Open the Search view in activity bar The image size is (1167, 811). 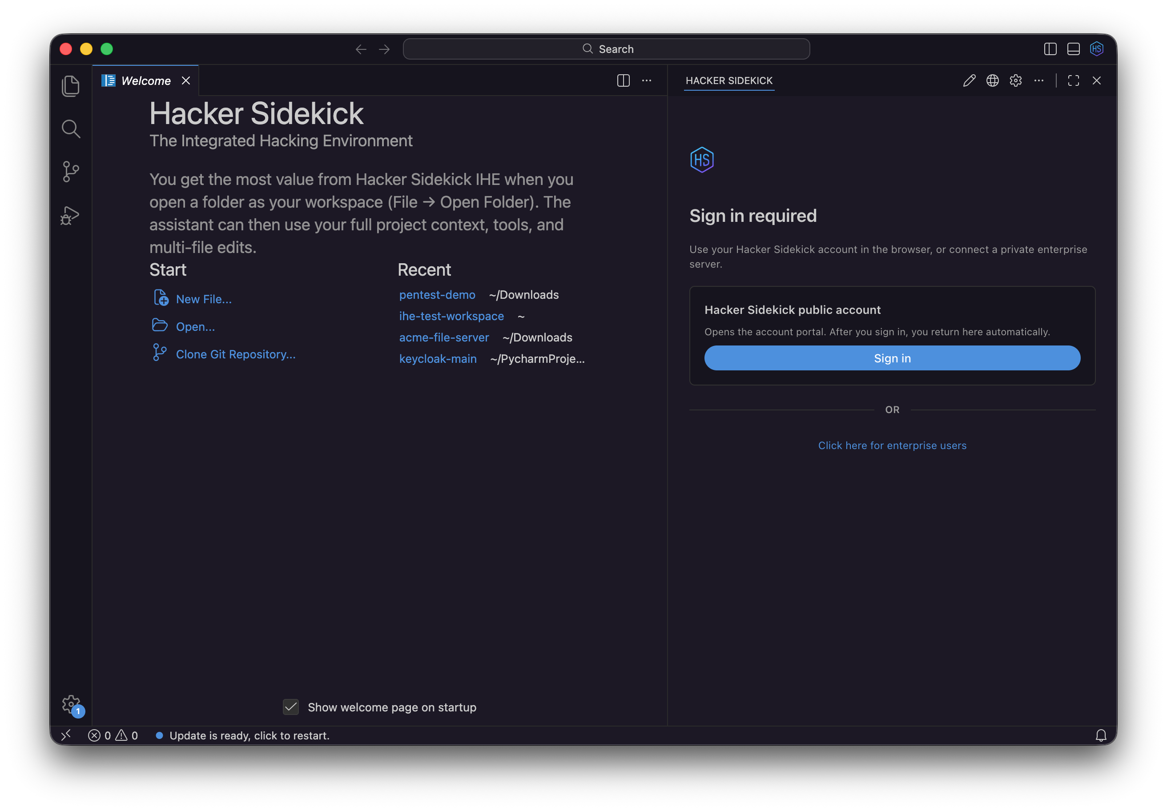[x=71, y=129]
